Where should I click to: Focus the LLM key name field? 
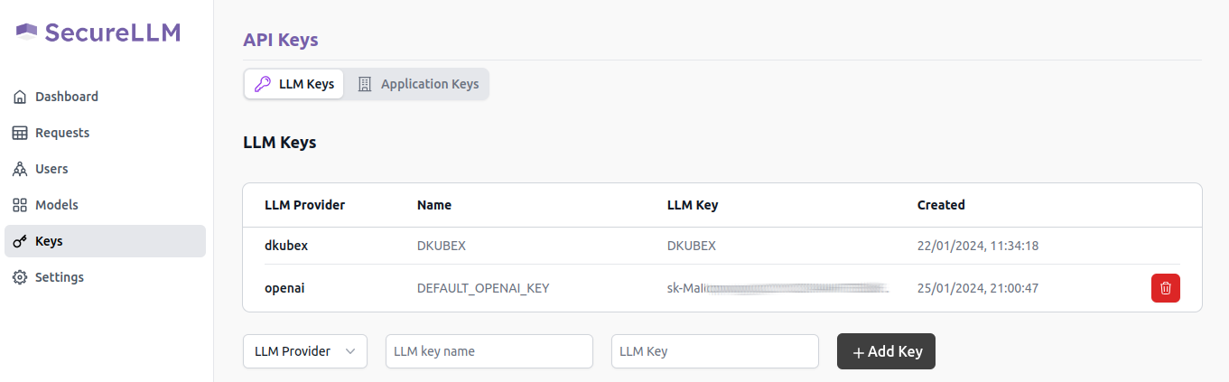point(489,351)
